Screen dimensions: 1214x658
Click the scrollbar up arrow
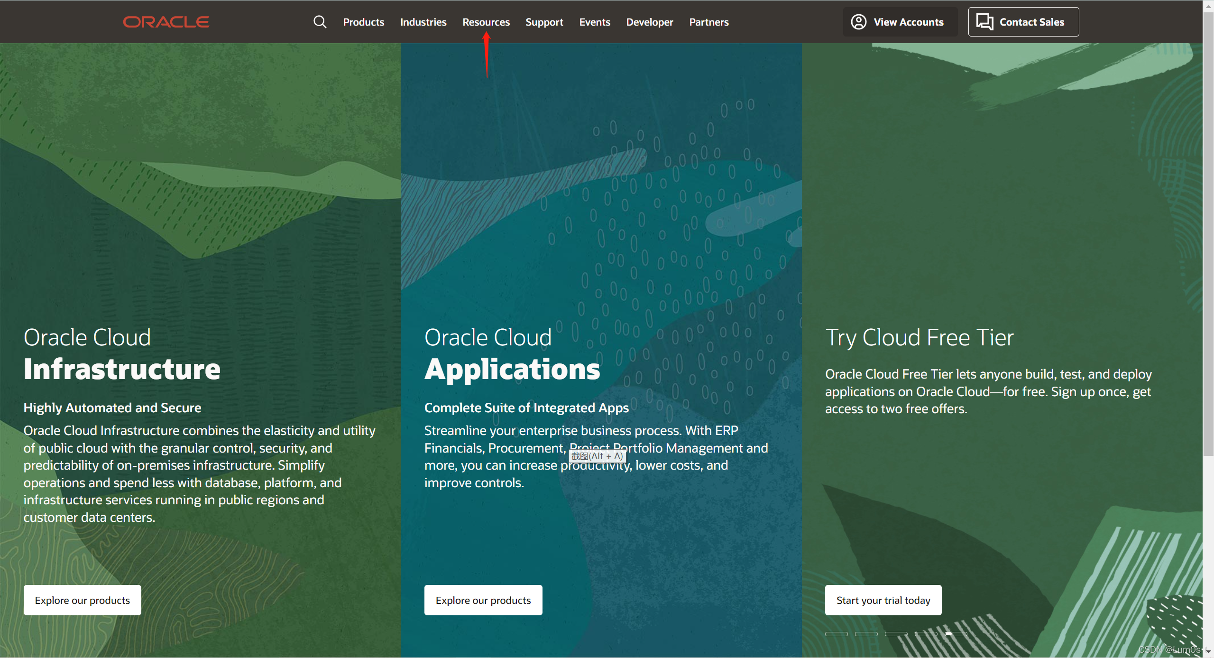1208,6
